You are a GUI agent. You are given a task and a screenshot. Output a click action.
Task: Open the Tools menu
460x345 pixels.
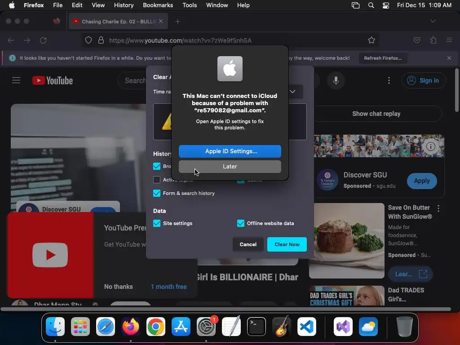(190, 5)
